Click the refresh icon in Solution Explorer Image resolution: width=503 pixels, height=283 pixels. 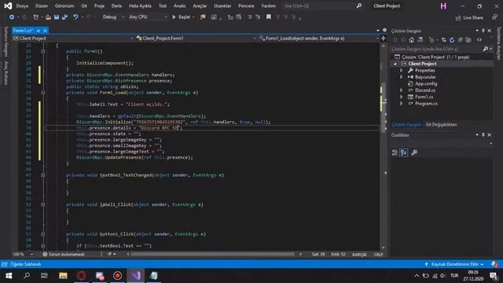click(x=452, y=40)
